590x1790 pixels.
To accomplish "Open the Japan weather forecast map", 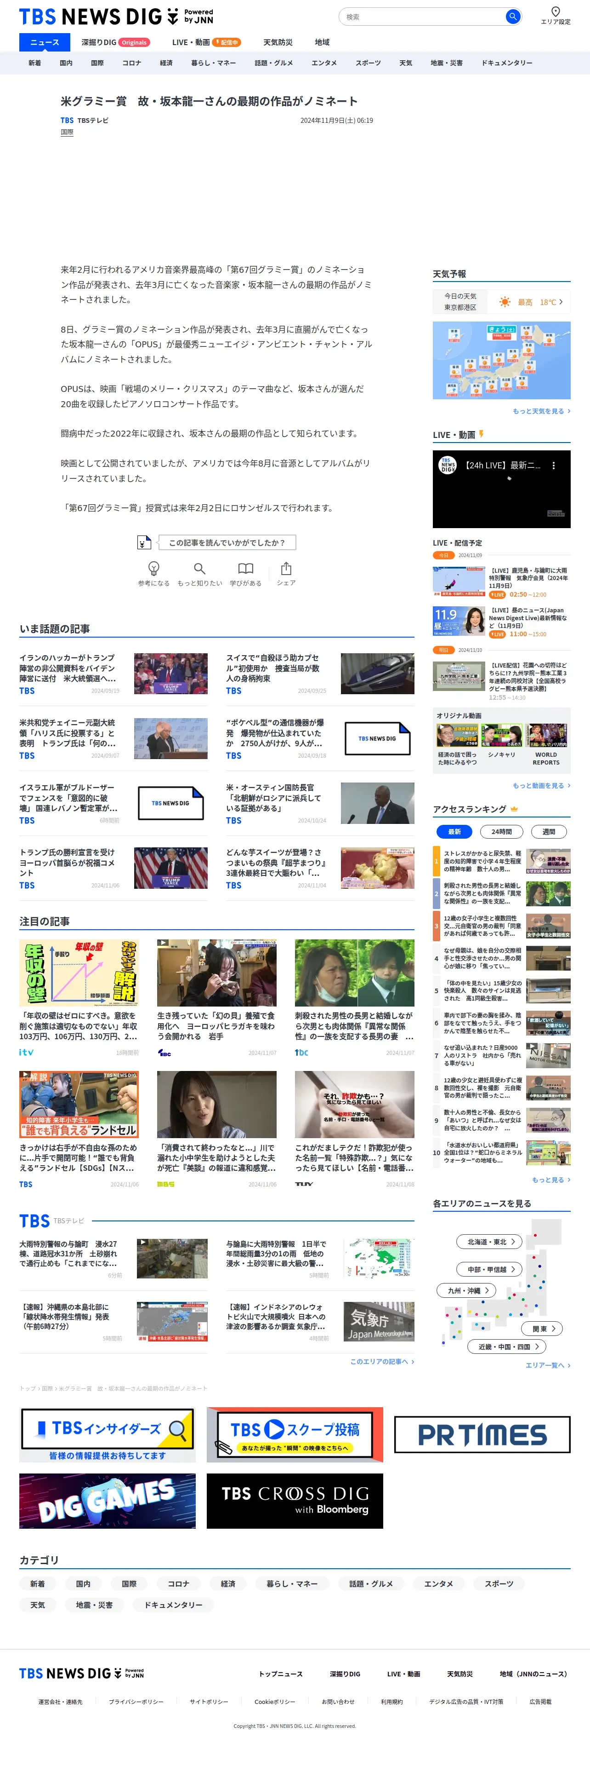I will pos(501,360).
